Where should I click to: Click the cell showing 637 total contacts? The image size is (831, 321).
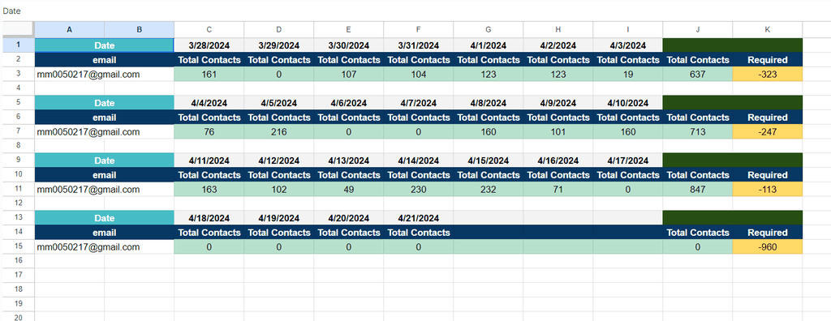(697, 75)
